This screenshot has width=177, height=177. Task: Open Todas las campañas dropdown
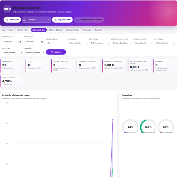(34, 52)
